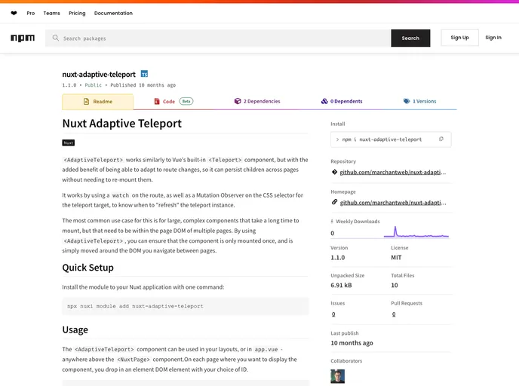
Task: Go to npm logo homepage
Action: coord(23,38)
